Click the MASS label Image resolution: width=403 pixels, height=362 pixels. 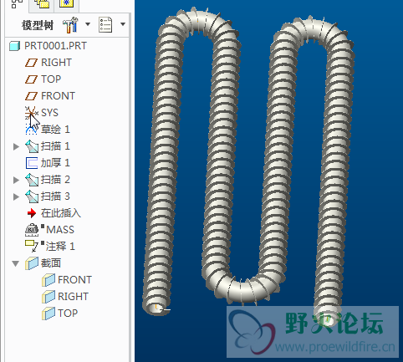coord(60,230)
